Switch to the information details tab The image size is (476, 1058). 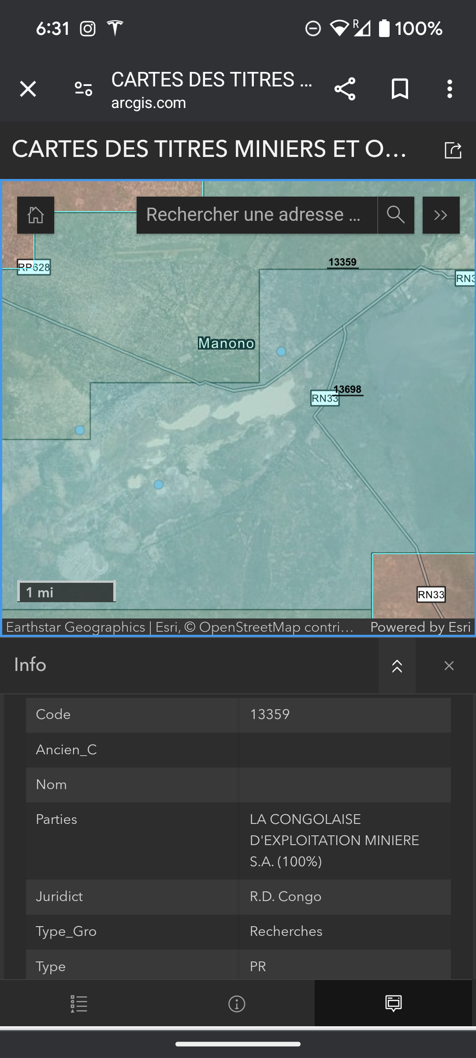pyautogui.click(x=237, y=1004)
